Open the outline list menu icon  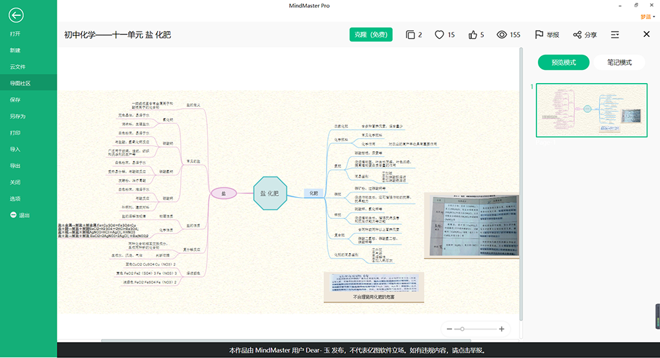click(x=615, y=34)
